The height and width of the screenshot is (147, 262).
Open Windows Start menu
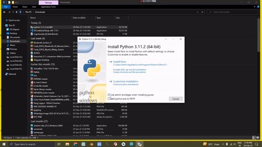pyautogui.click(x=4, y=144)
